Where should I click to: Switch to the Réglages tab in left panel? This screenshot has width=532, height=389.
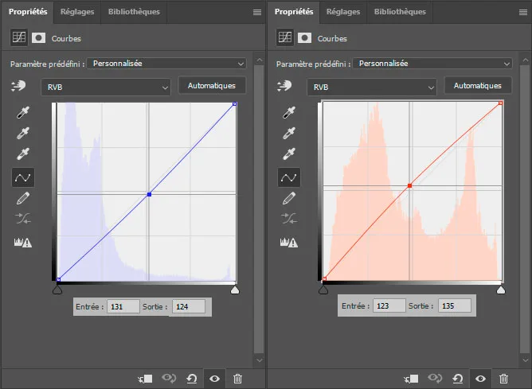pyautogui.click(x=77, y=12)
